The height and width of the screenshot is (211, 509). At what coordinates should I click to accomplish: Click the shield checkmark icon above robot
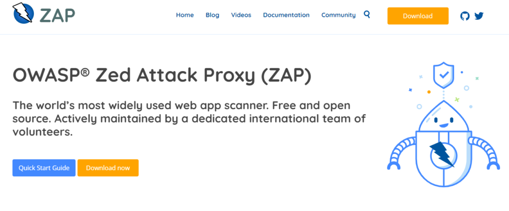pos(443,76)
